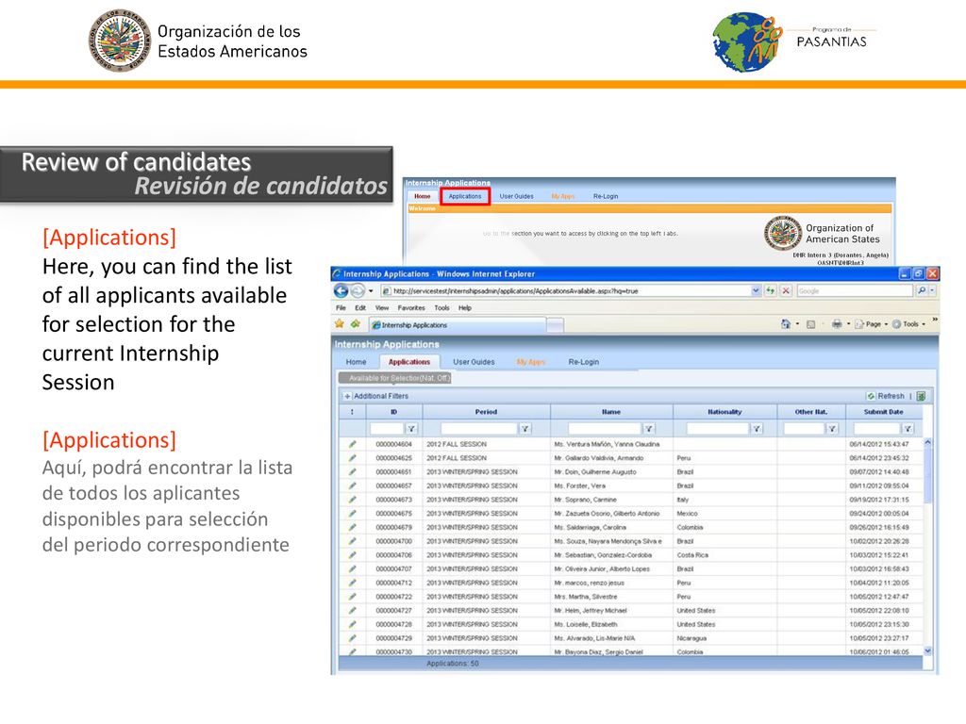Open My Apps tab in front window
966x724 pixels.
[x=531, y=362]
